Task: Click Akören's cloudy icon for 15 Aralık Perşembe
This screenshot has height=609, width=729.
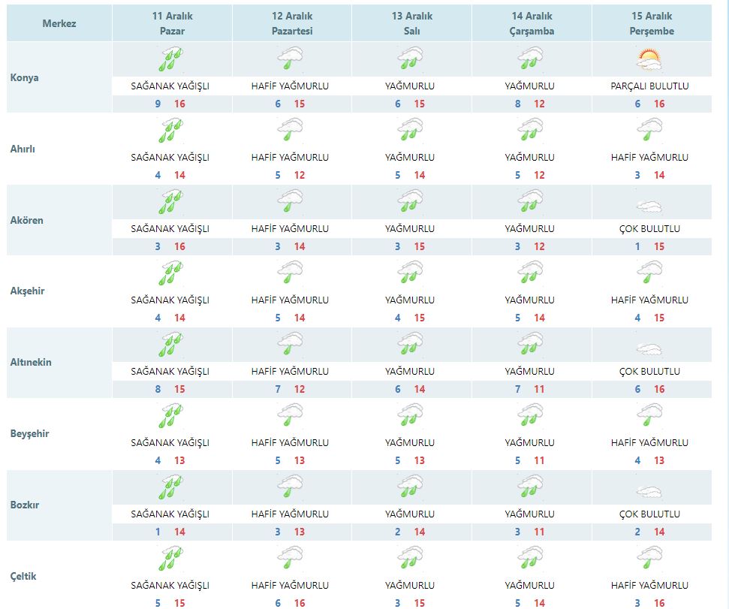Action: (650, 204)
